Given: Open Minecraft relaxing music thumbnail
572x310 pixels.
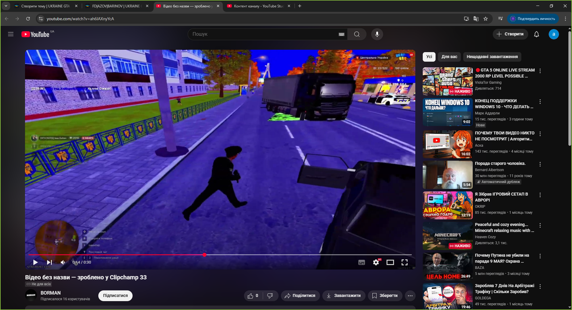Looking at the screenshot, I should (447, 236).
